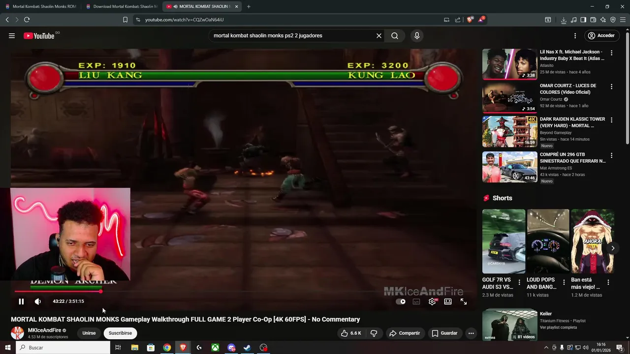Open the Dark Raiden Klassic Tower thumbnail
630x354 pixels.
click(509, 132)
